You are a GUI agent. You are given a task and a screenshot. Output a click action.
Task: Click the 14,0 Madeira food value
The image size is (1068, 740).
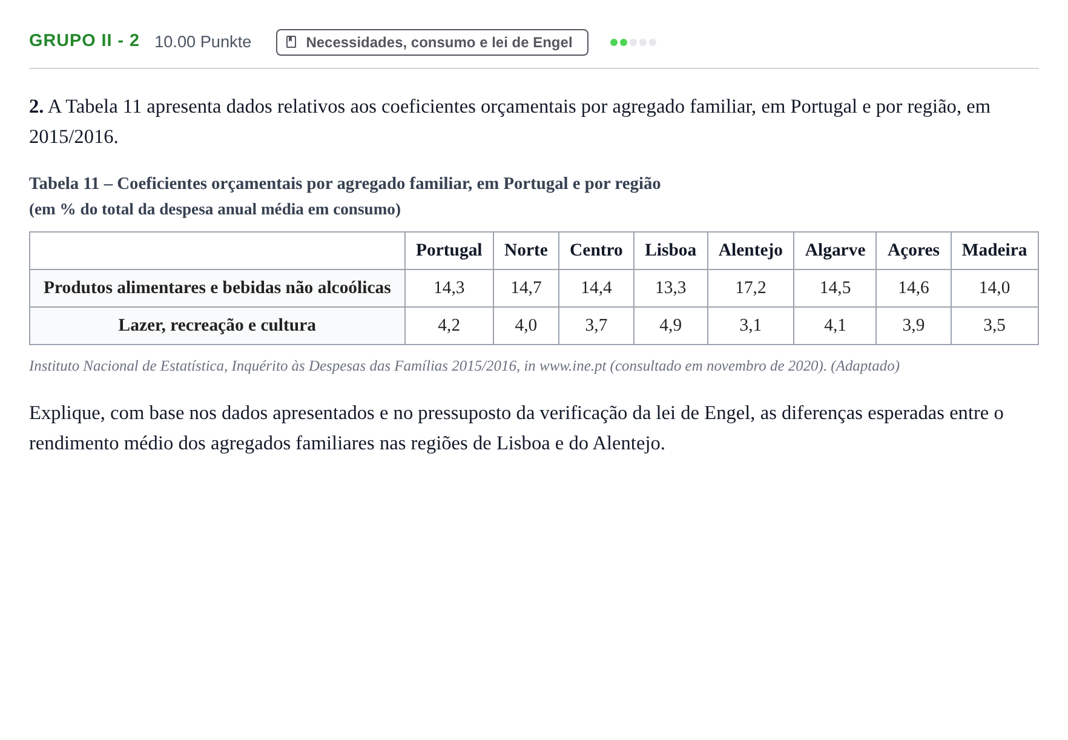995,288
